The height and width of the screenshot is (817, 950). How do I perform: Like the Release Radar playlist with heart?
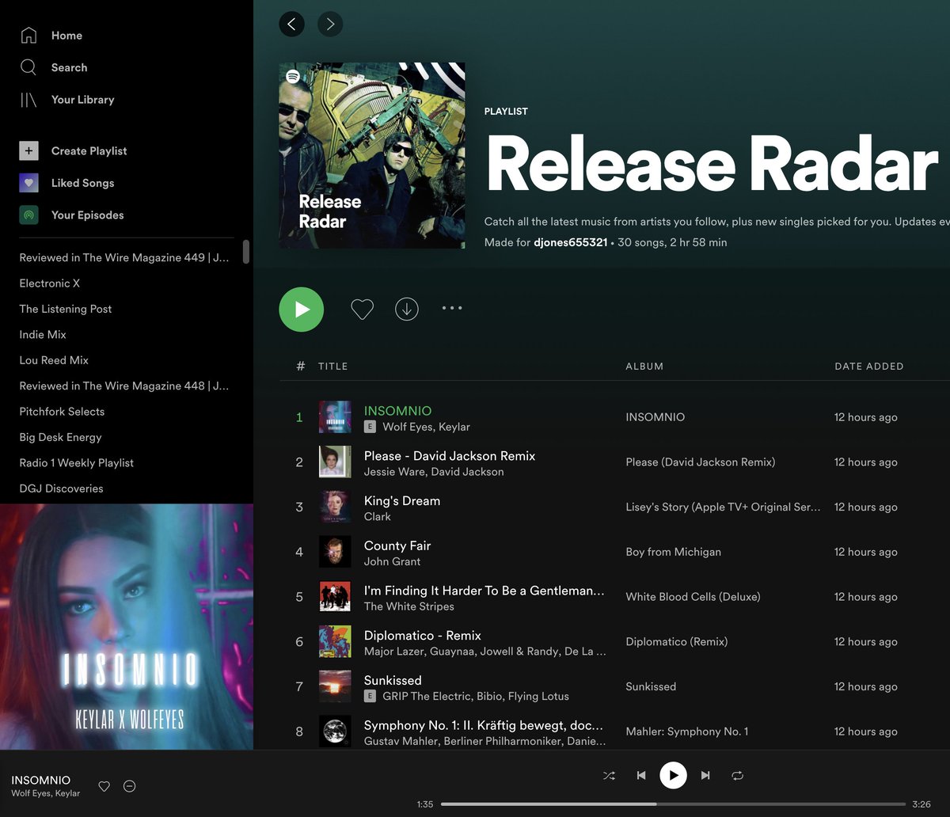362,309
